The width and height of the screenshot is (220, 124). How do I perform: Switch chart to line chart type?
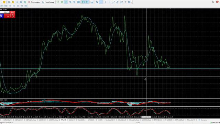pyautogui.click(x=66, y=2)
